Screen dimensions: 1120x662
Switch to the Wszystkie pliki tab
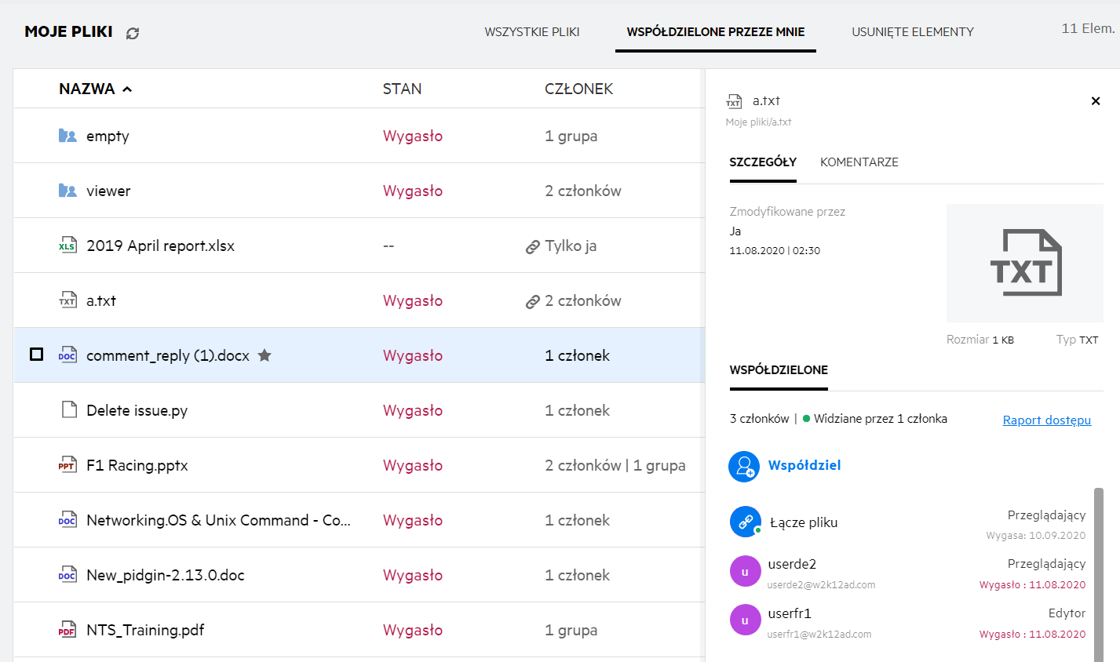click(x=531, y=32)
